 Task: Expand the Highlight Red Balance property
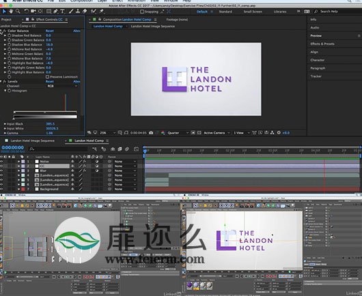coord(5,63)
